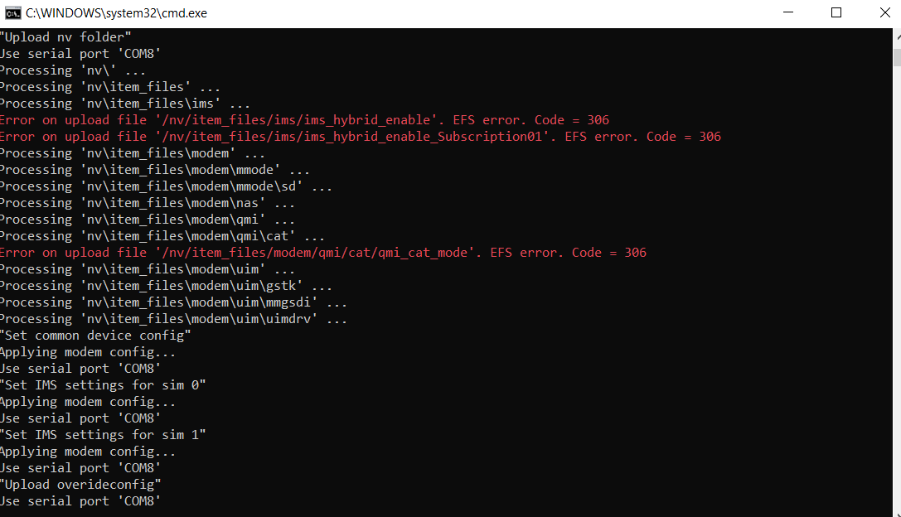Screen dimensions: 901x517
Task: Minimize the cmd.exe window
Action: click(x=788, y=12)
